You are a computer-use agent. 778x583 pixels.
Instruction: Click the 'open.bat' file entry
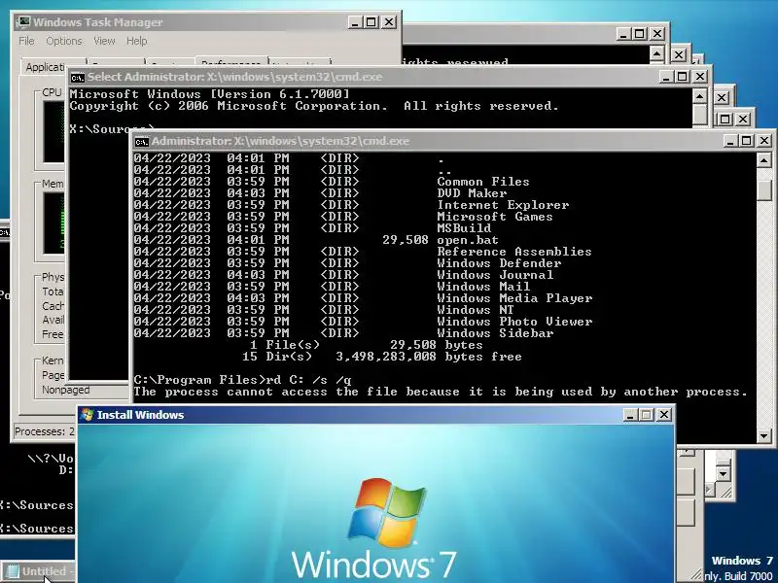click(x=468, y=240)
